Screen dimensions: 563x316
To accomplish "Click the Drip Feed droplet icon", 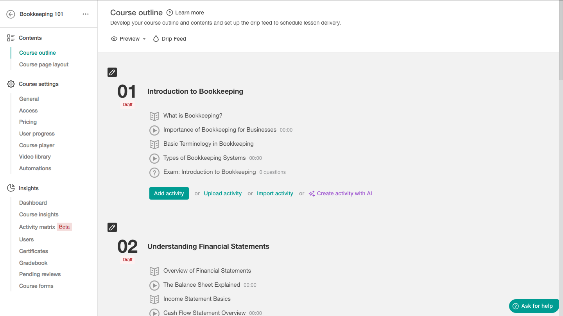I will pyautogui.click(x=156, y=39).
